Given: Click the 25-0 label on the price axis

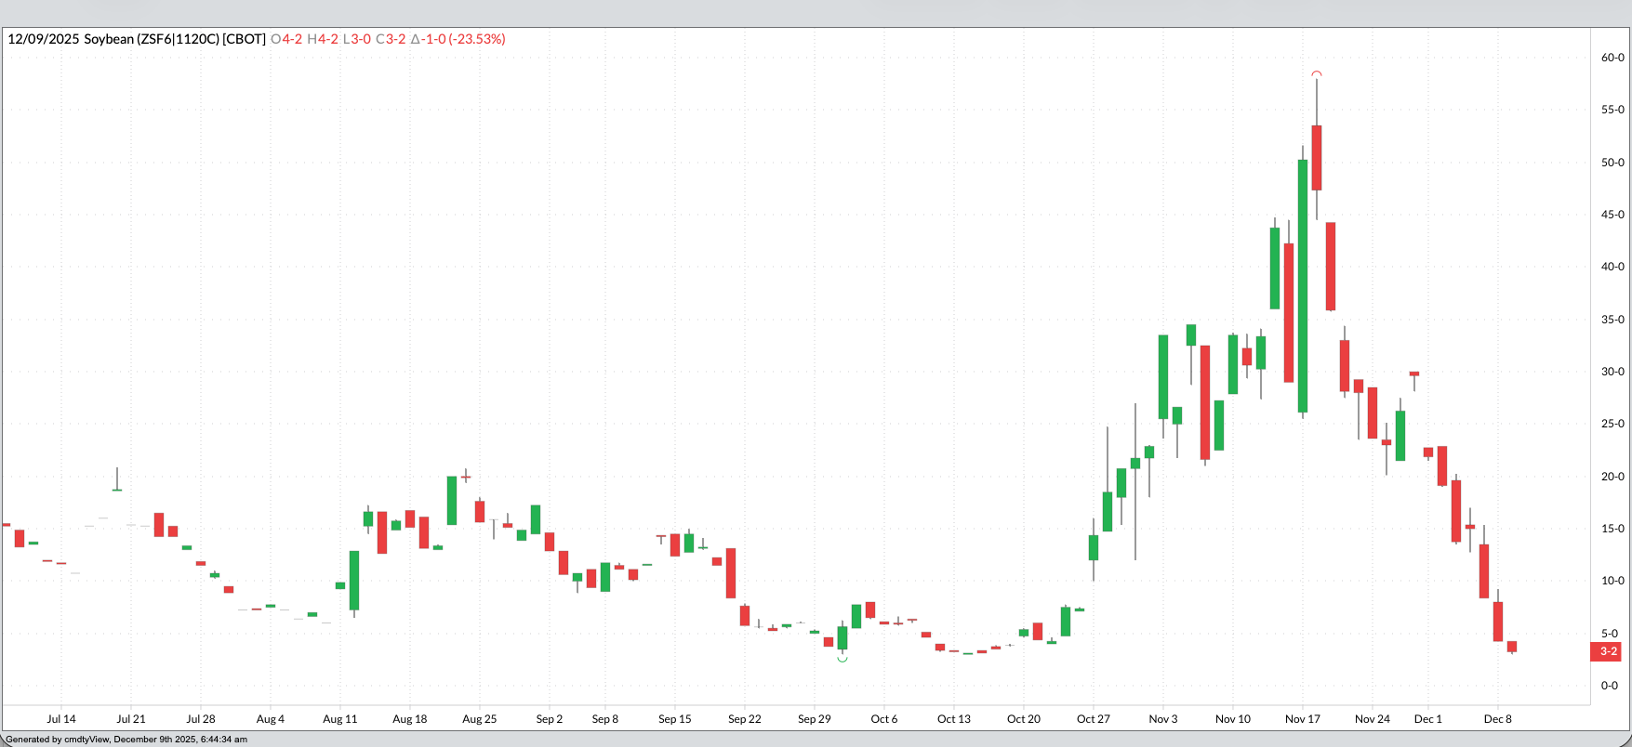Looking at the screenshot, I should pos(1612,424).
